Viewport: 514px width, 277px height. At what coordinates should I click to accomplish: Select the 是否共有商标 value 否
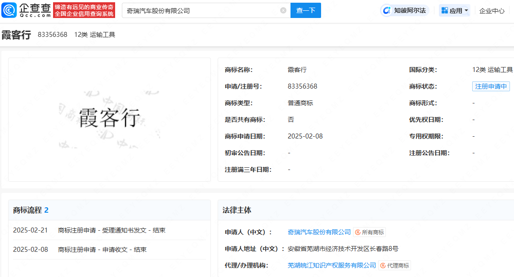pyautogui.click(x=291, y=120)
